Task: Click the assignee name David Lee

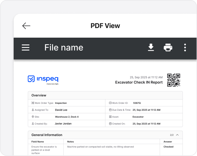Action: pos(61,110)
